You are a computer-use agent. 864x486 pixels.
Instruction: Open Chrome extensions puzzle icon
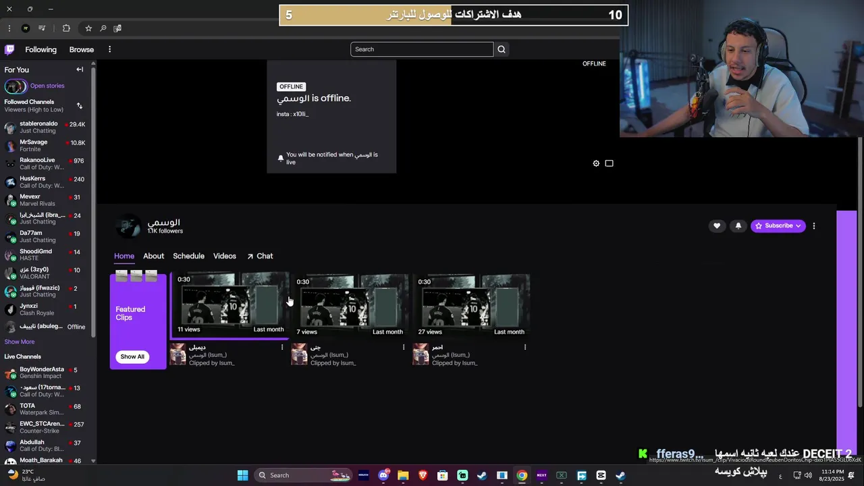coord(66,28)
